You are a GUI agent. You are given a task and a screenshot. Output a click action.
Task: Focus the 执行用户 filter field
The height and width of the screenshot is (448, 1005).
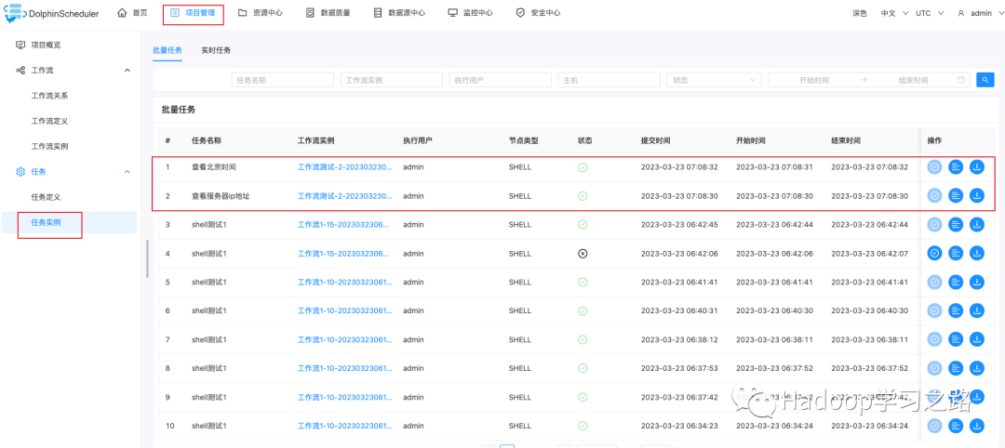tap(500, 80)
